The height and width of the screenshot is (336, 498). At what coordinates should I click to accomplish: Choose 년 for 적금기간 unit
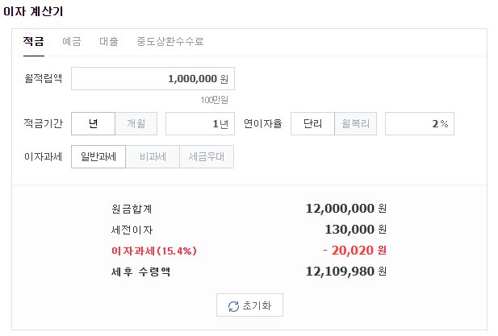pyautogui.click(x=93, y=123)
